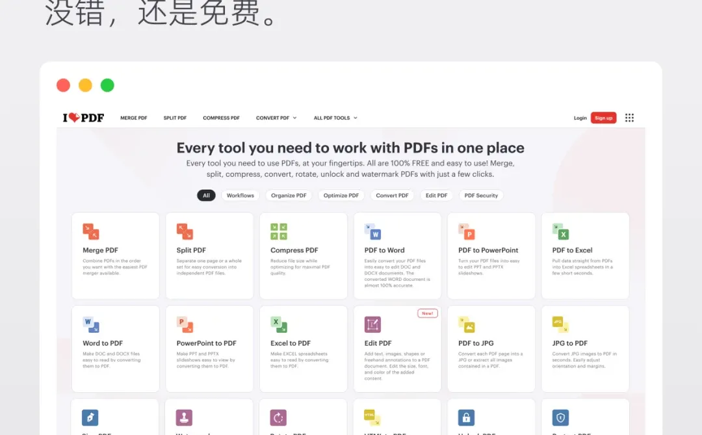Image resolution: width=702 pixels, height=435 pixels.
Task: Select the Edit PDF filter pill
Action: 437,195
